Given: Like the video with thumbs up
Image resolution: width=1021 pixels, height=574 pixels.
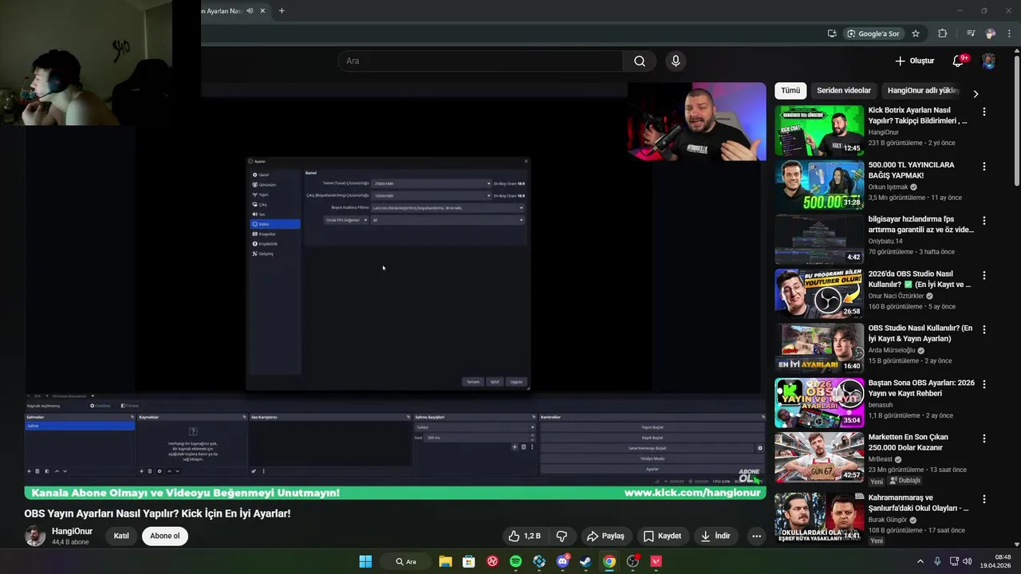Looking at the screenshot, I should point(525,536).
